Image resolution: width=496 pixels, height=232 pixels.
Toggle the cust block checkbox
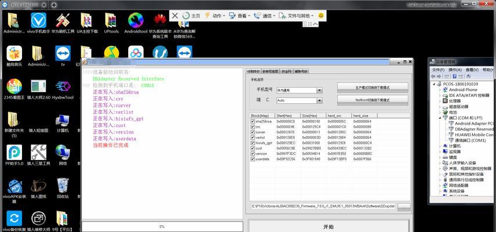tap(252, 148)
